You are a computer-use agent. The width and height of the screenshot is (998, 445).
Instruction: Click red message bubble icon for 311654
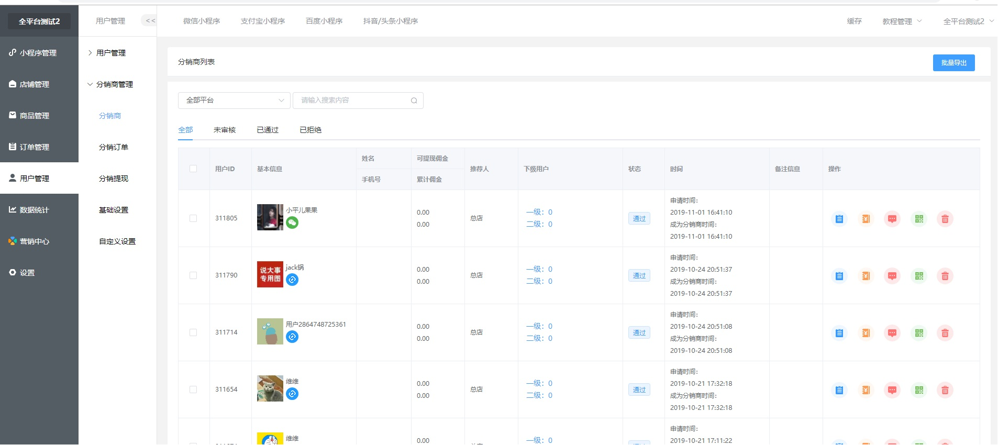892,390
